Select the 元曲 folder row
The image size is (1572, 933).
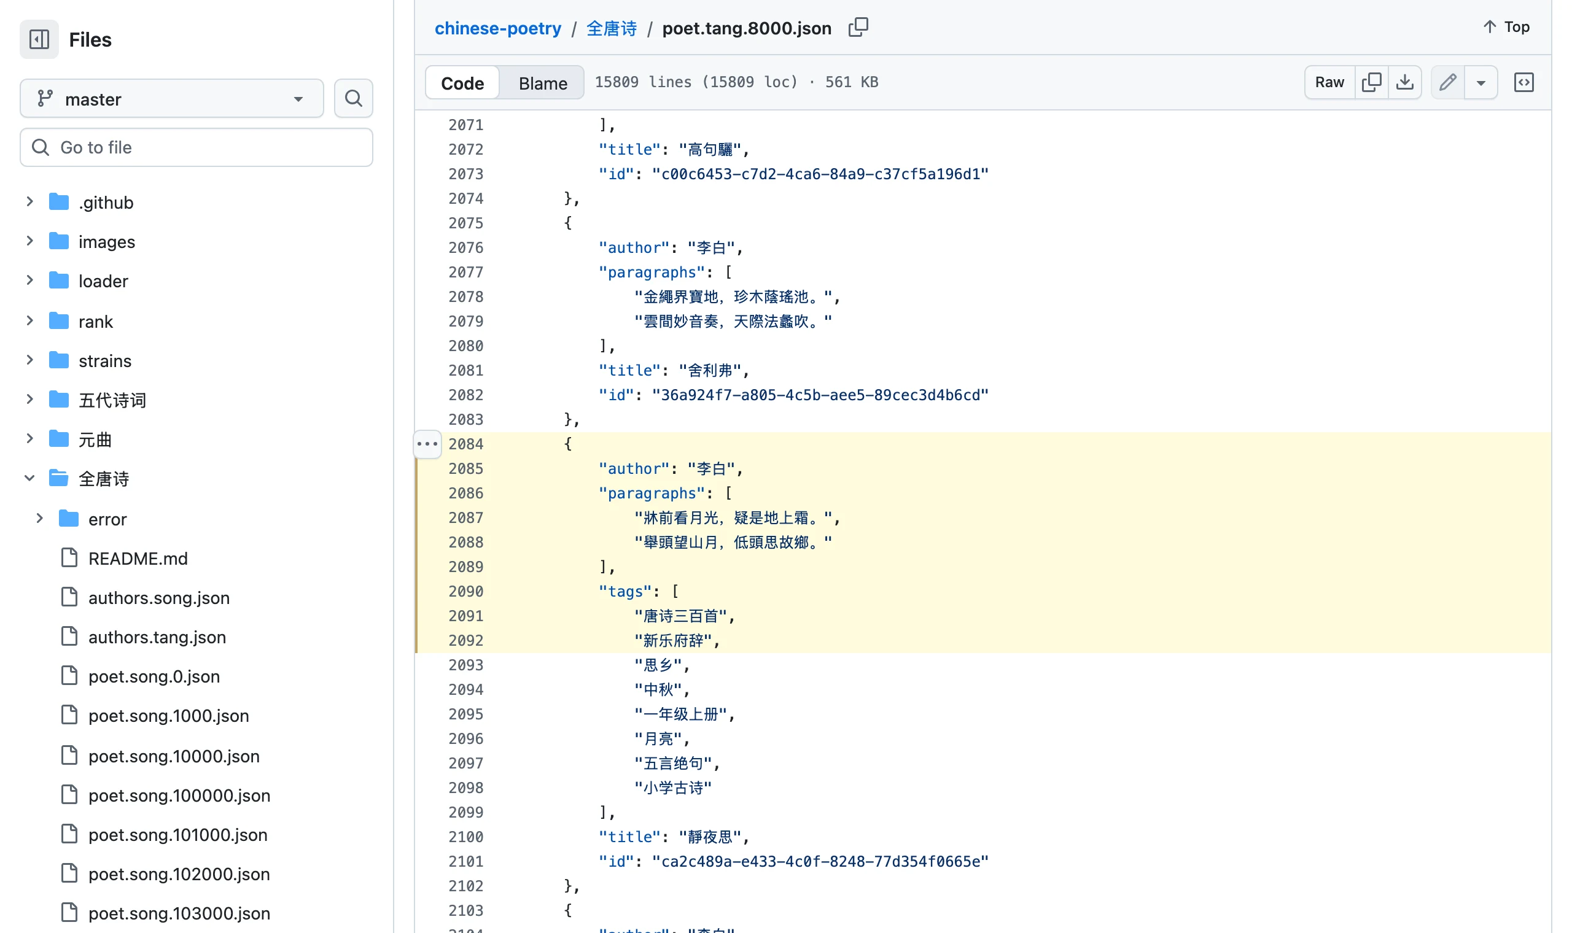click(196, 439)
